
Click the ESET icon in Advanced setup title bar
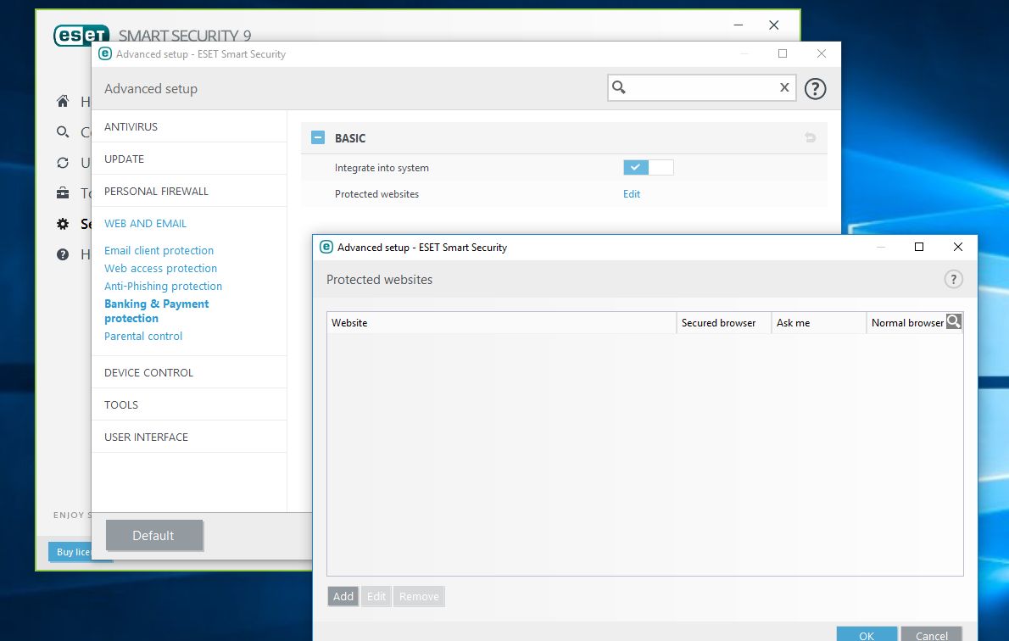[x=105, y=53]
